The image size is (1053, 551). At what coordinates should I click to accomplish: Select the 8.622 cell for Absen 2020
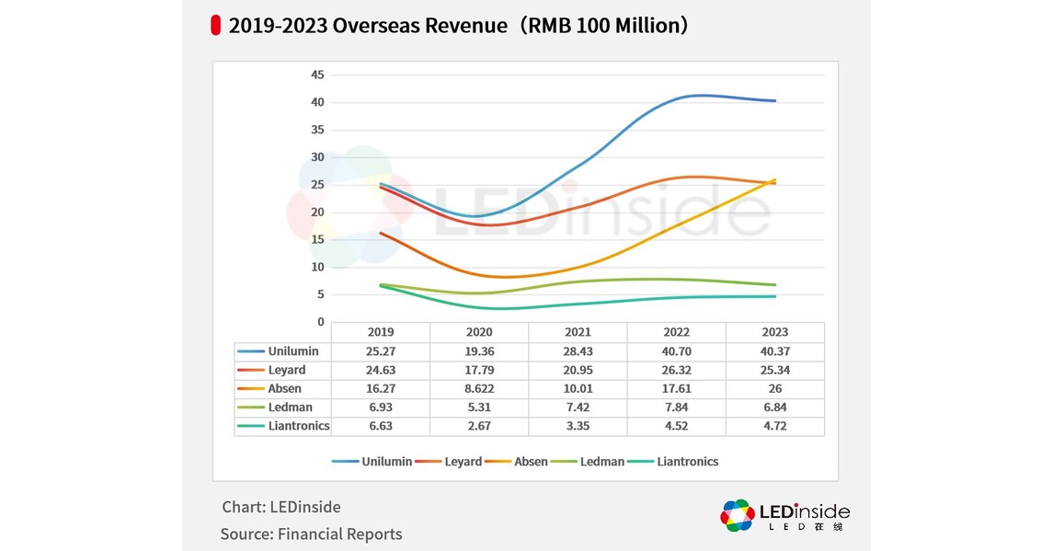pos(478,388)
